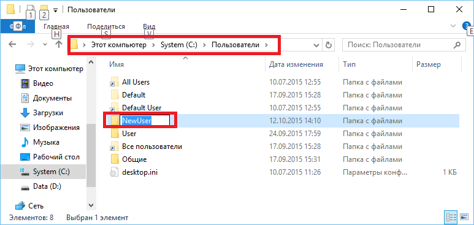Open the Главная ribbon tab
474x225 pixels.
[x=56, y=26]
